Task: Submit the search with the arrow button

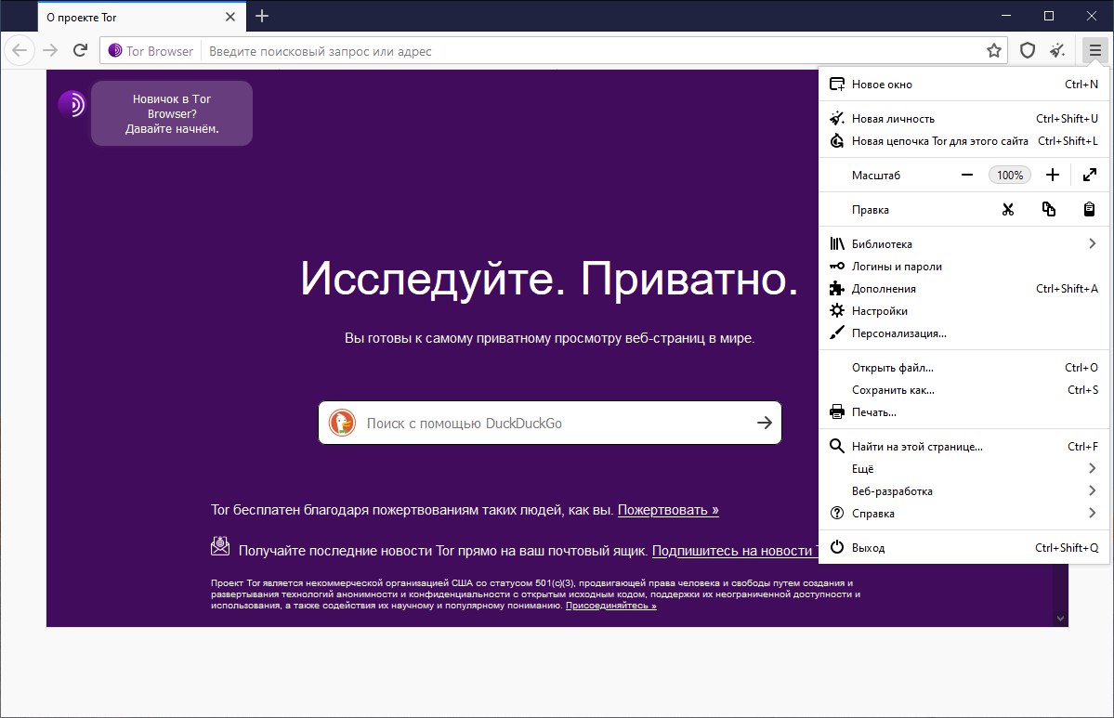Action: (x=765, y=423)
